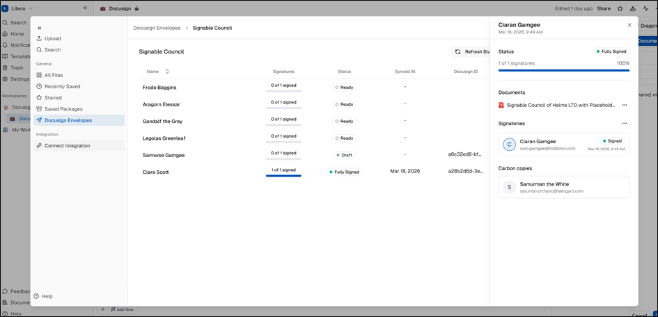Click the Mar 18, 2026 synced date

pos(405,171)
